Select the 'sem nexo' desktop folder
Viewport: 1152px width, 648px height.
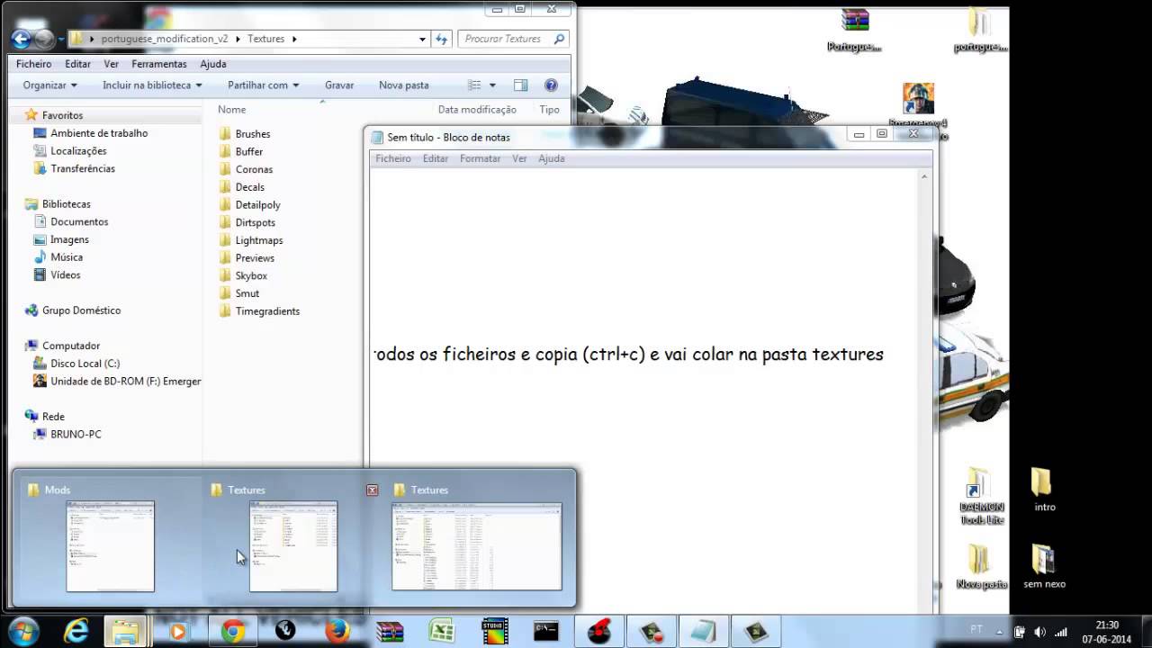(x=1044, y=567)
